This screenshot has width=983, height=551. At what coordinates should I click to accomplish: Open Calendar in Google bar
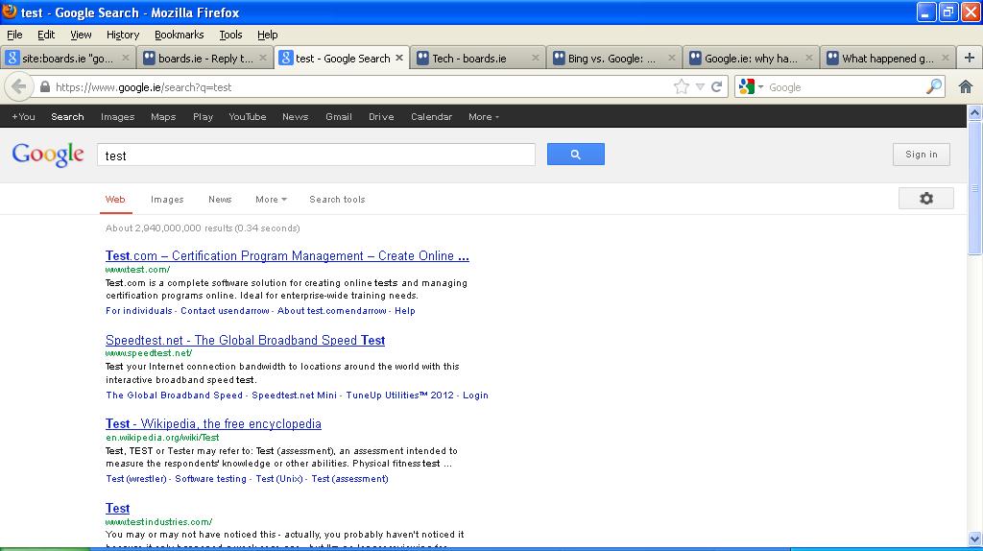(x=431, y=116)
